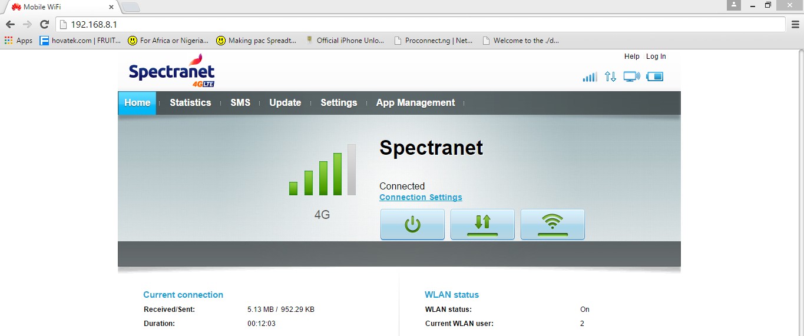Open the Welcome to the ./d bookmark

point(521,41)
